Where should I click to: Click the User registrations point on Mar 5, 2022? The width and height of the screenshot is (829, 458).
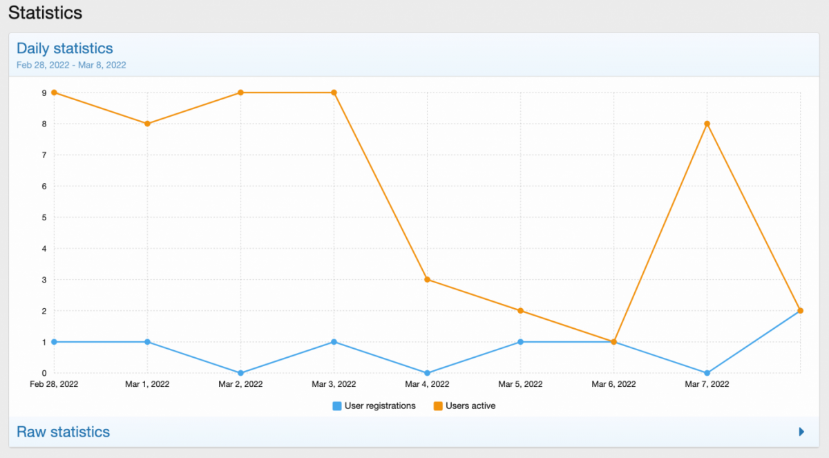(520, 342)
